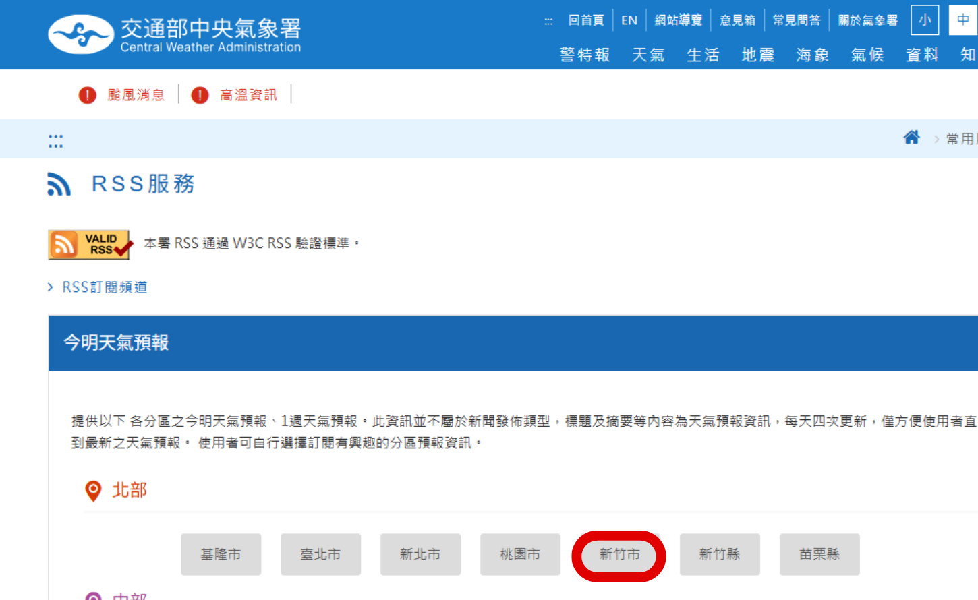Click the 回首頁 link
This screenshot has height=600, width=978.
[x=585, y=20]
